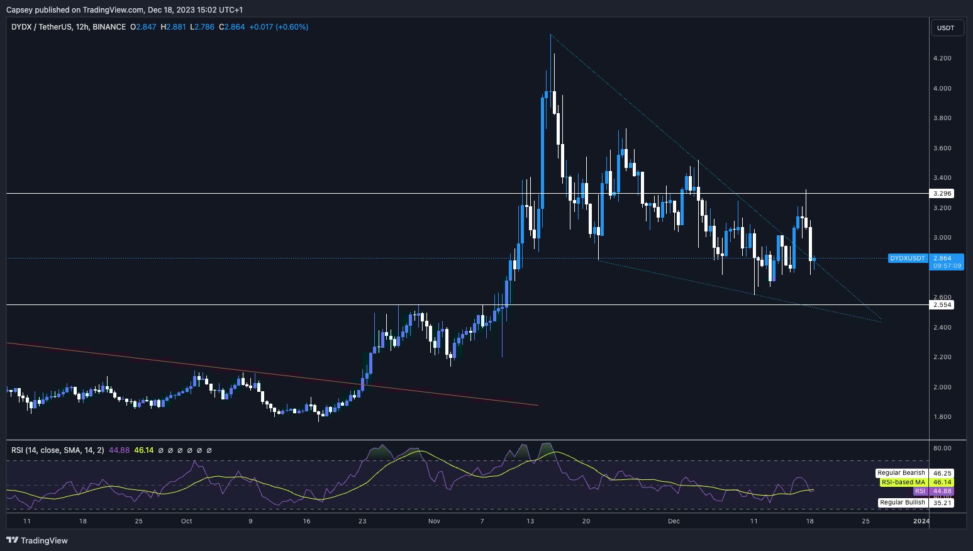Click the close value C2.864
Screen dimensions: 973x551
coord(231,27)
